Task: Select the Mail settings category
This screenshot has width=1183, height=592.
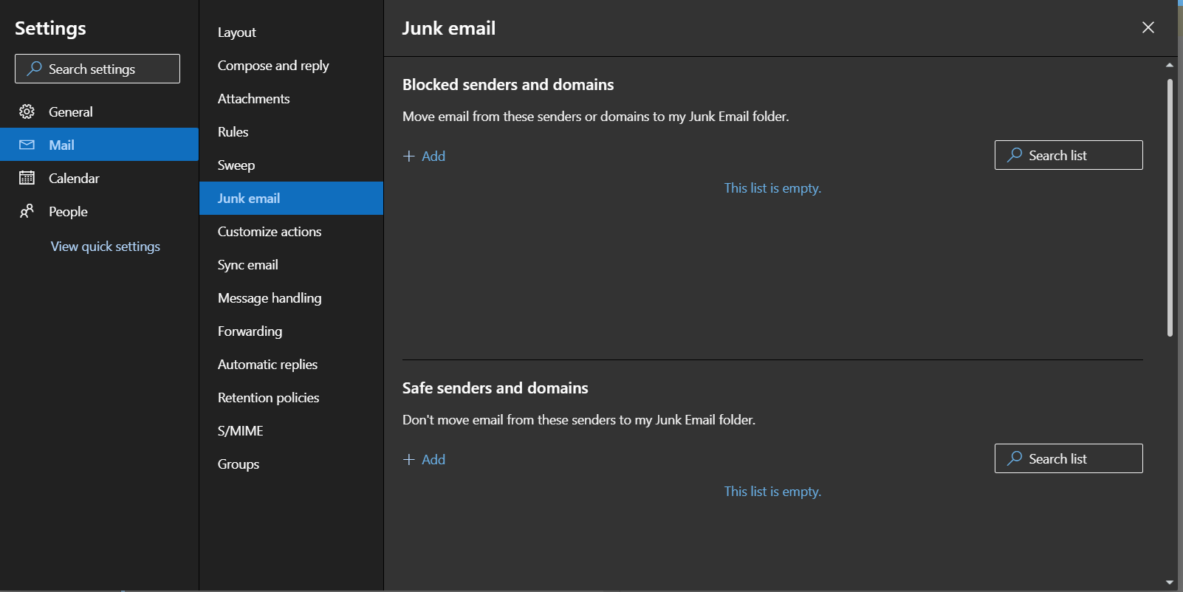Action: 99,145
